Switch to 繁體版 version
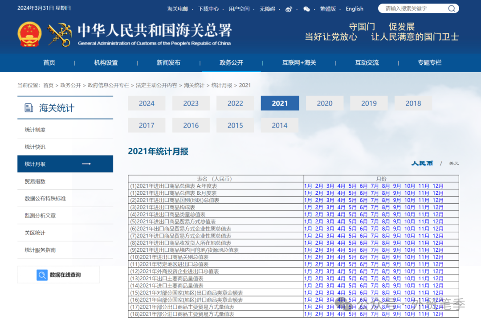 click(328, 9)
